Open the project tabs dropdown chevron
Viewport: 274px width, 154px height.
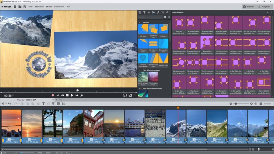(60, 100)
